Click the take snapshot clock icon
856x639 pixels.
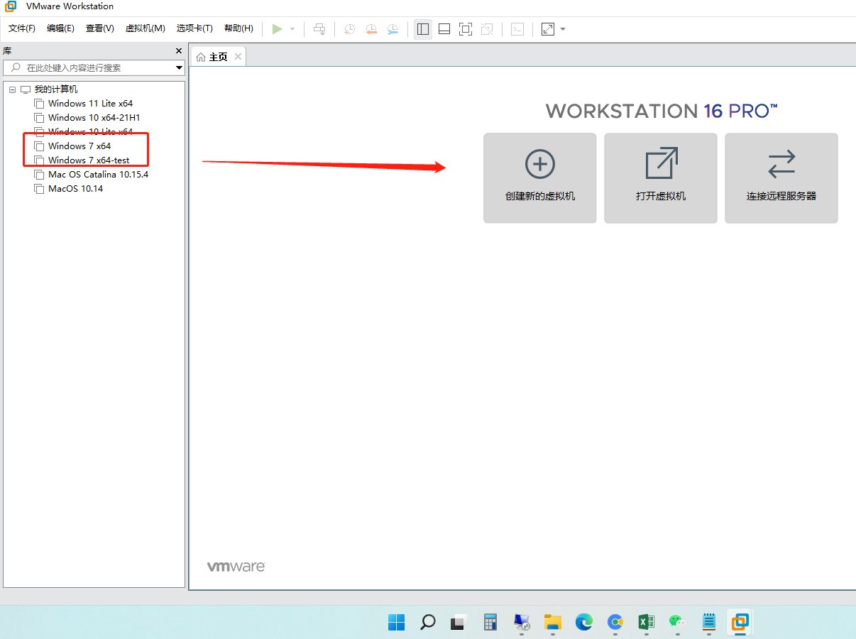click(350, 29)
